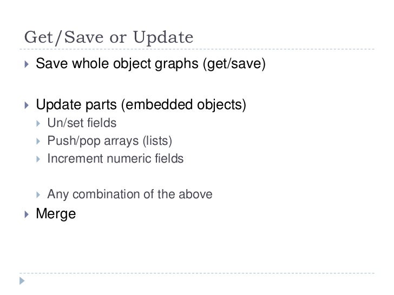Click the bullet arrow next to Update parts
Screen dimensions: 394x295
pos(27,105)
